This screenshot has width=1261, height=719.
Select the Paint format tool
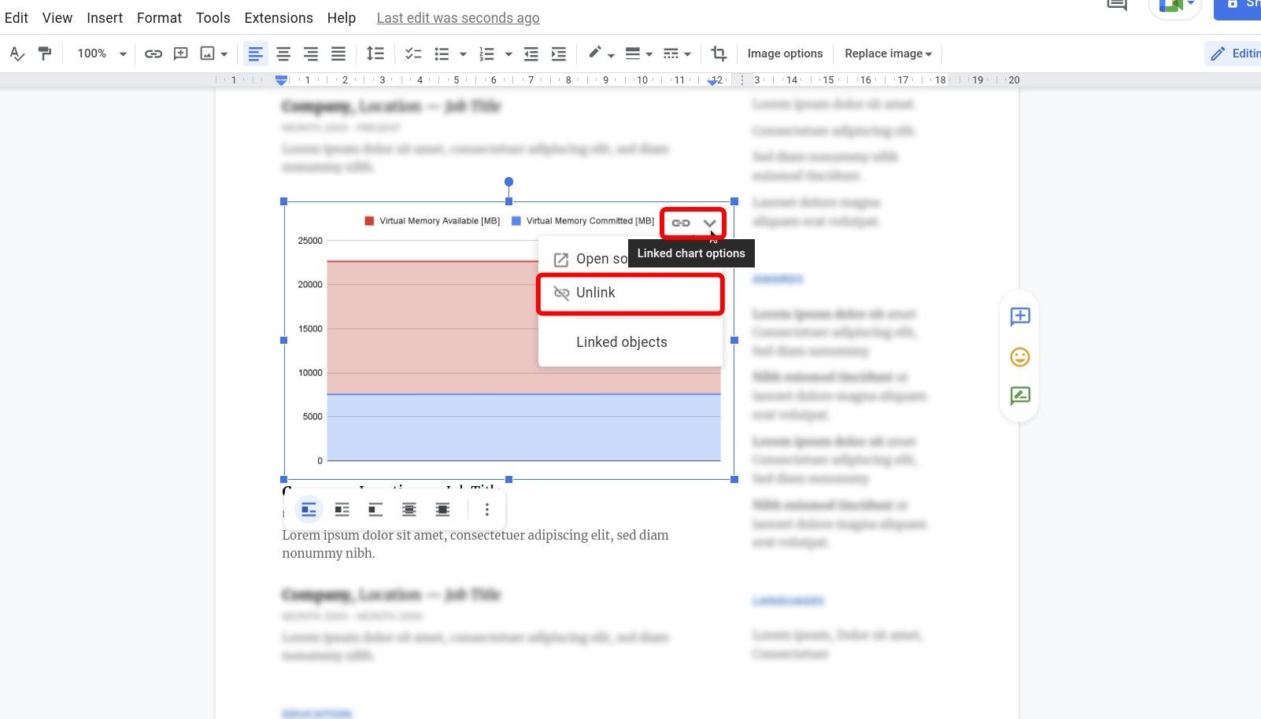[45, 53]
